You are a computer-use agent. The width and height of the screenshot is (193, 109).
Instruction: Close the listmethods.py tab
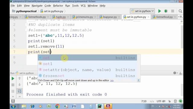coord(48,17)
